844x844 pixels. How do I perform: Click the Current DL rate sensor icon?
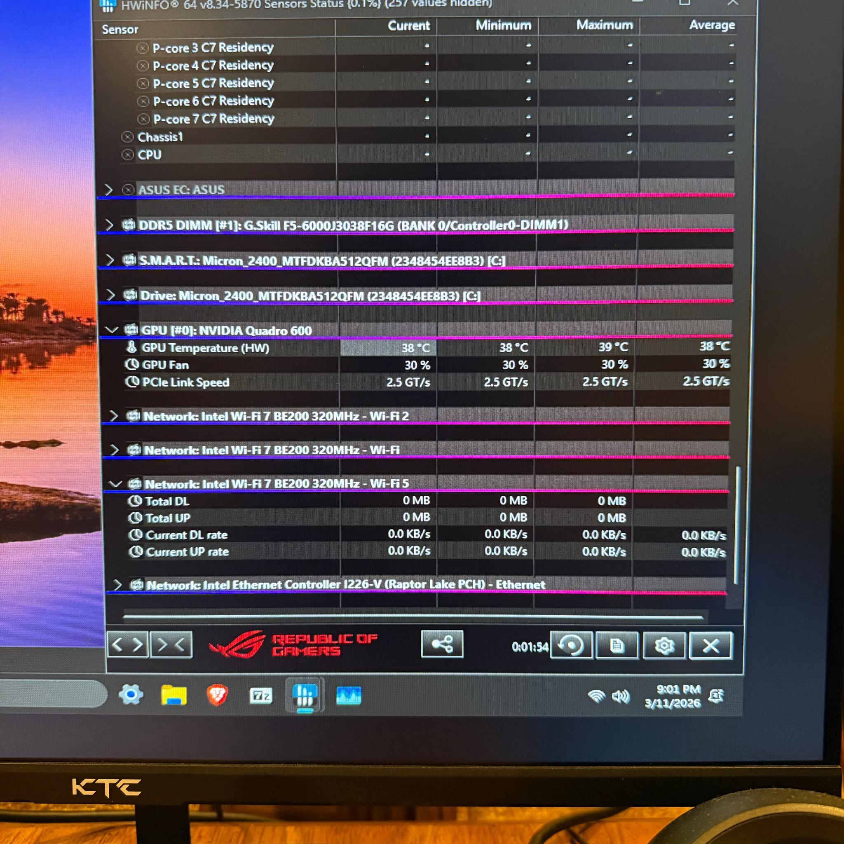(136, 535)
